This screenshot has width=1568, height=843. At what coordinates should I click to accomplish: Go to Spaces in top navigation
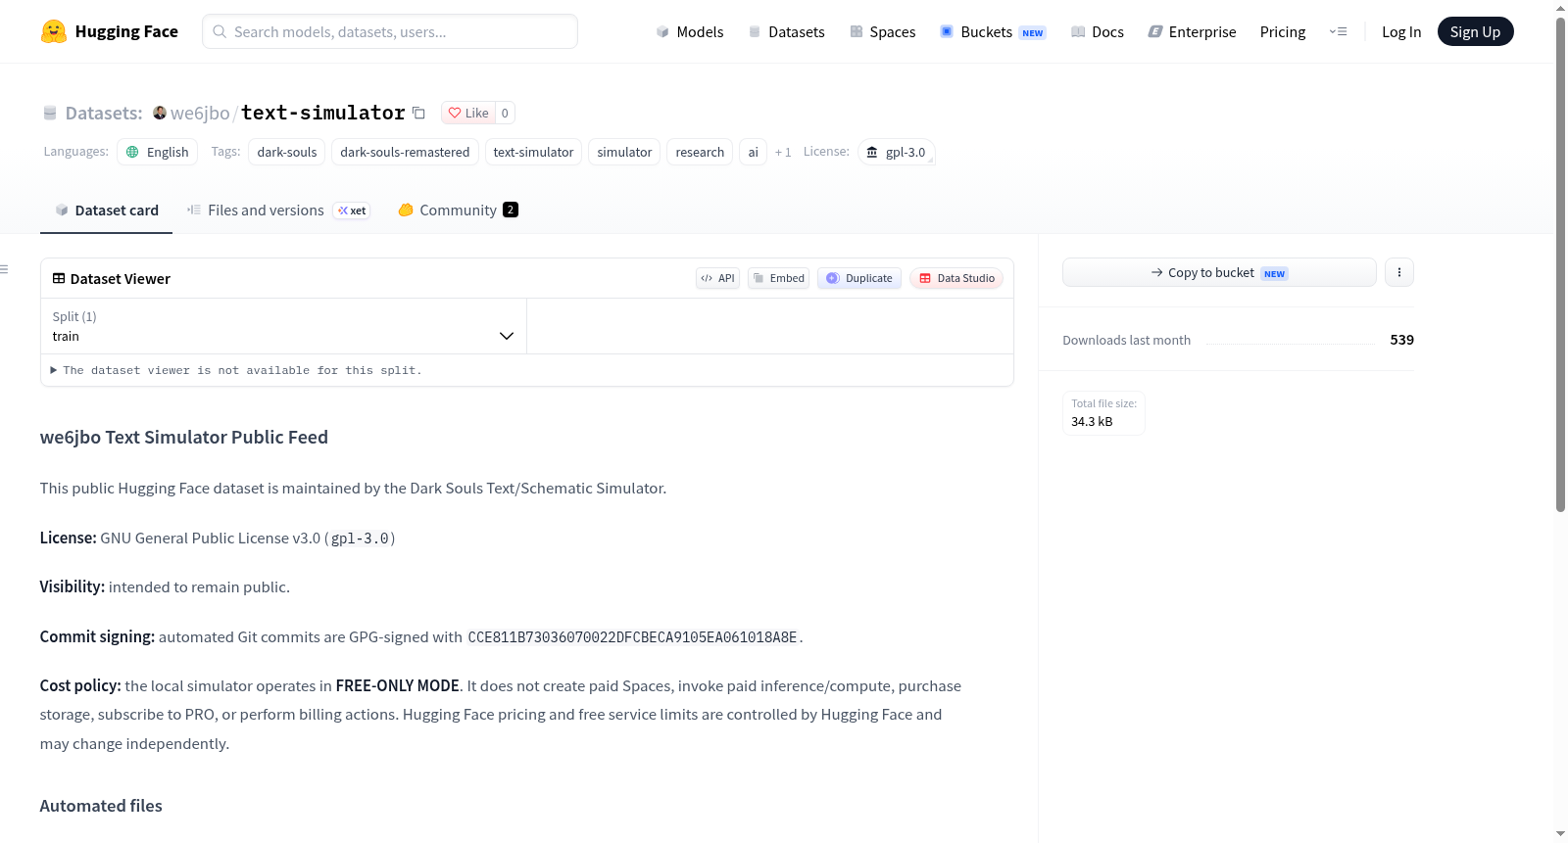(x=882, y=31)
